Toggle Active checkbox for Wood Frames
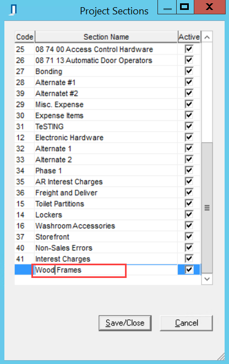 (189, 270)
